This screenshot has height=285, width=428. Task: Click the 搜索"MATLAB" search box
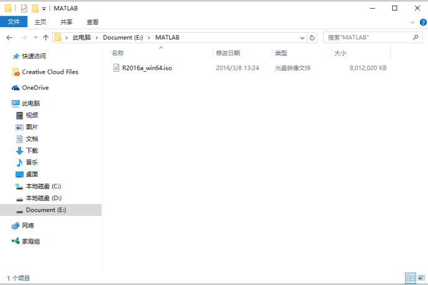coord(373,38)
